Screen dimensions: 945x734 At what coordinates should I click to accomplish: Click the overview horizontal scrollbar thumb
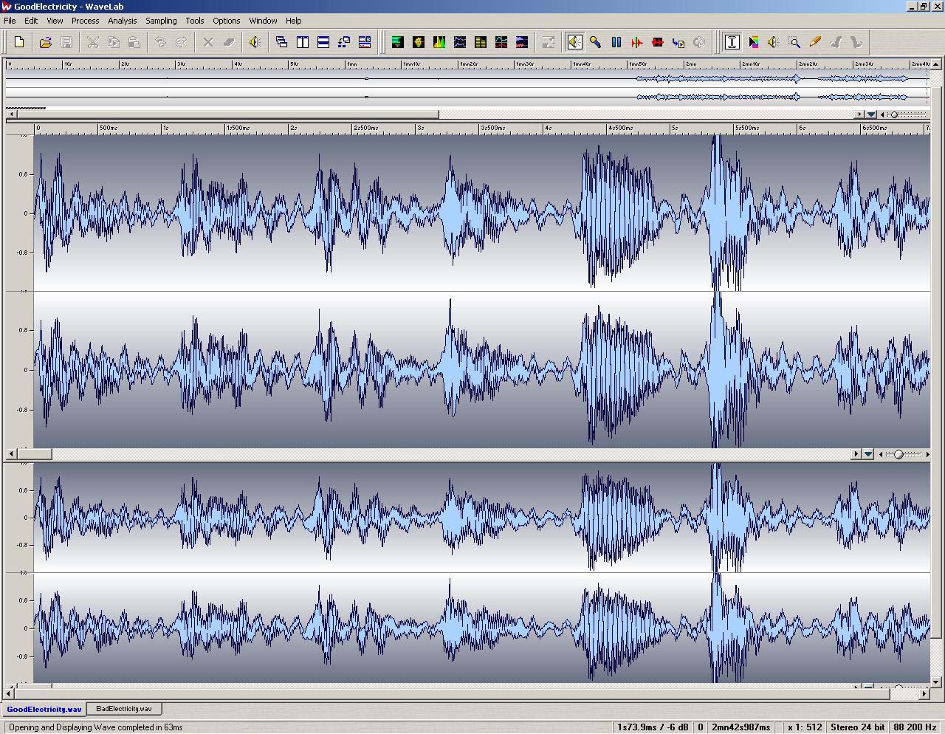tap(228, 114)
